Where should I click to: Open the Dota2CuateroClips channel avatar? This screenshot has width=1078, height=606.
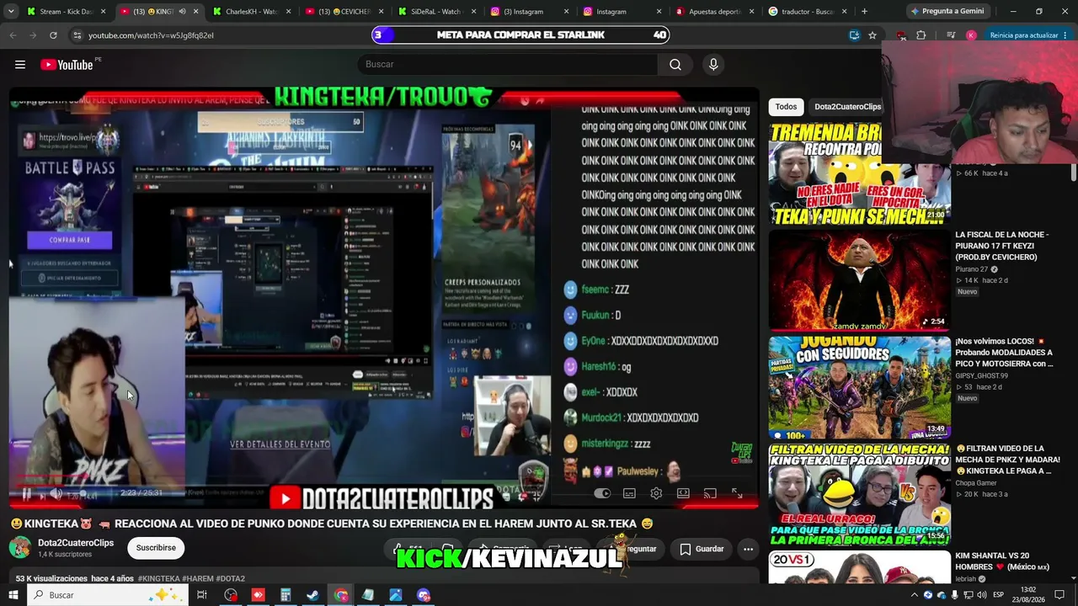(x=20, y=548)
